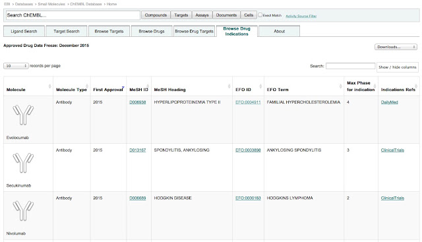Click HYPERLIPOPROTEINEMIA TYPE II cell
422x242 pixels.
(187, 102)
